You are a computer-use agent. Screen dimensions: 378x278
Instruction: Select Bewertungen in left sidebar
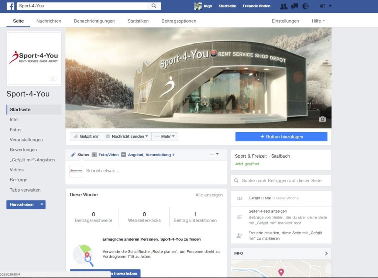(23, 150)
